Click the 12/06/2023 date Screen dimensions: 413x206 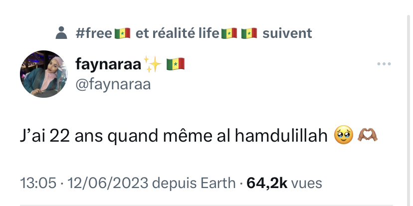tap(108, 183)
